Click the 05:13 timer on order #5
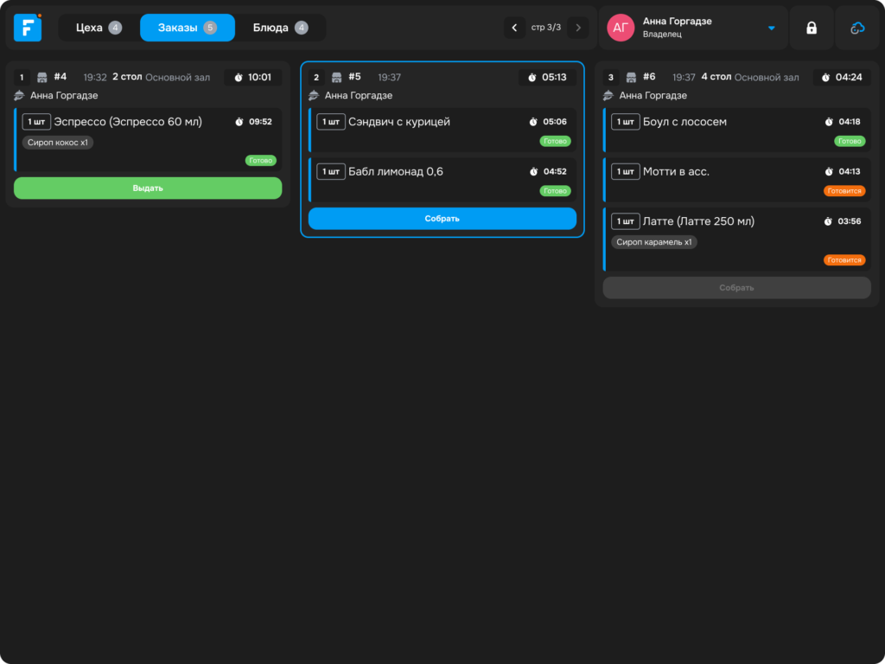The width and height of the screenshot is (885, 664). 547,77
